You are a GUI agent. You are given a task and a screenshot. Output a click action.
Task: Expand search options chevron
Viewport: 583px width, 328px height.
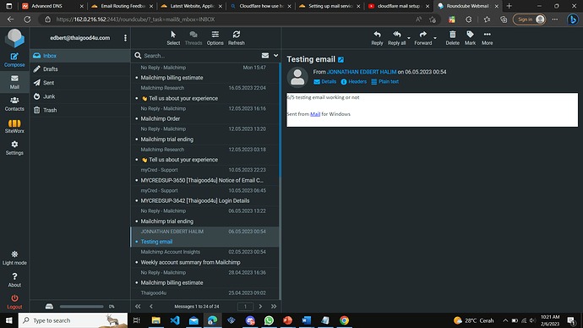(x=276, y=56)
